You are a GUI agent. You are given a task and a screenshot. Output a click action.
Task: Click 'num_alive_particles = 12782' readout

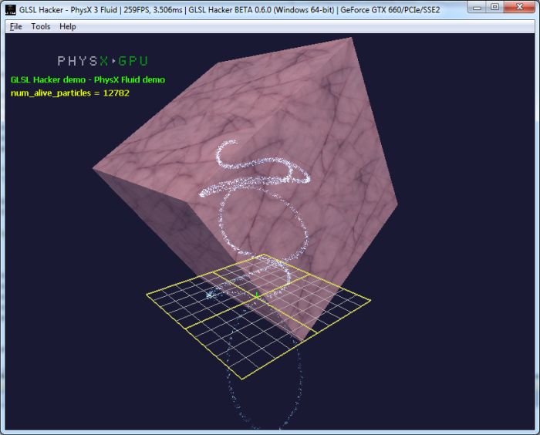click(x=70, y=93)
